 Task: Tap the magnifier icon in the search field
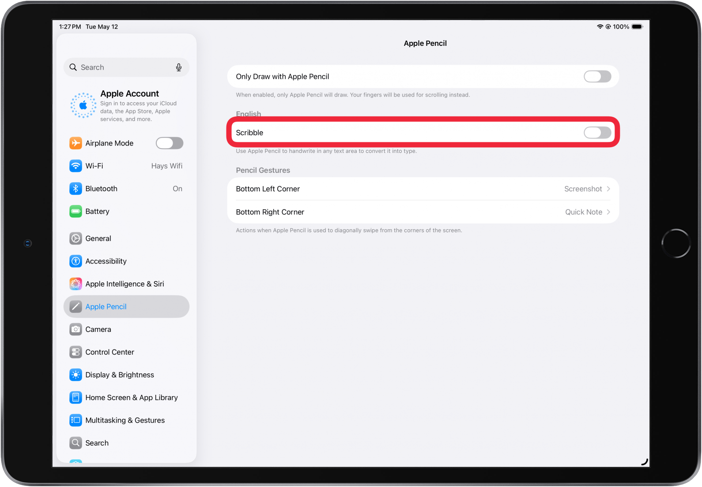[x=73, y=67]
